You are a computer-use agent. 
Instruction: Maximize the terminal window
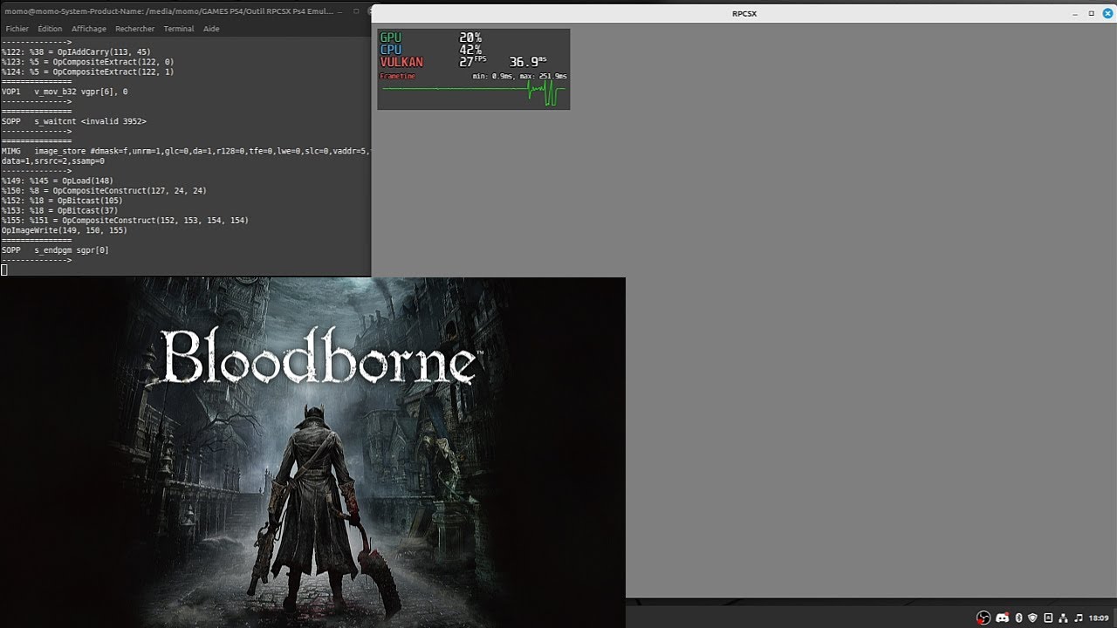click(x=356, y=11)
